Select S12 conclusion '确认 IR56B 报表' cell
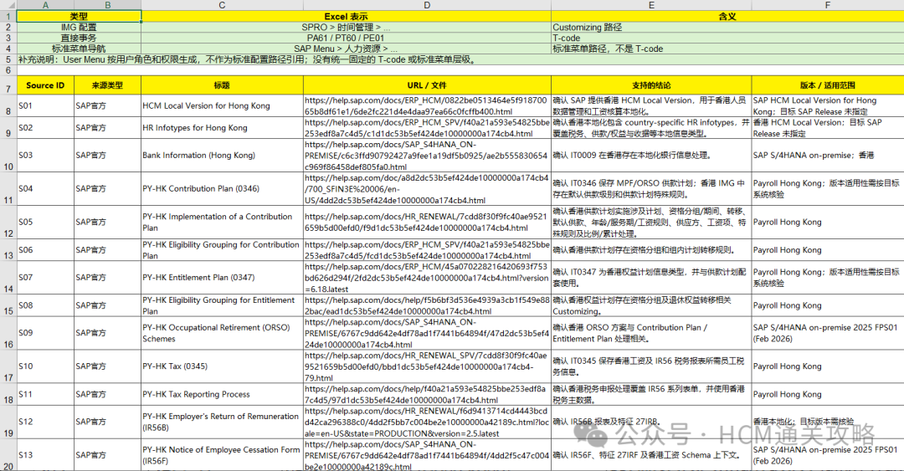 [x=651, y=422]
